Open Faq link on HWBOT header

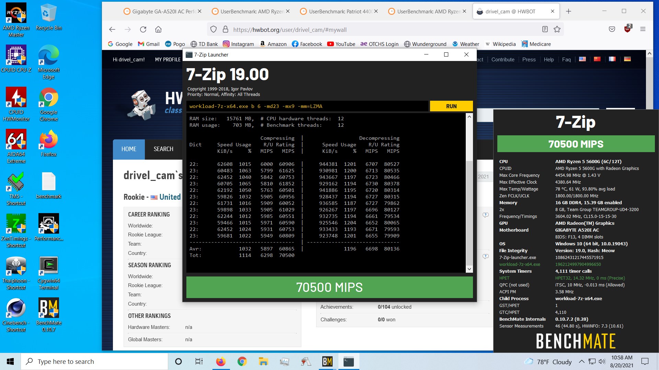pos(566,60)
